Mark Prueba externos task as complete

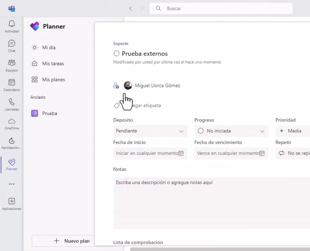116,54
